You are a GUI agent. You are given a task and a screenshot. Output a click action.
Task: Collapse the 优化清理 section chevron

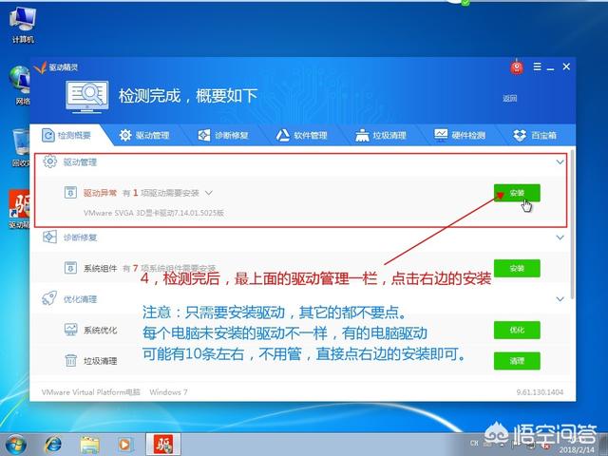click(x=560, y=299)
